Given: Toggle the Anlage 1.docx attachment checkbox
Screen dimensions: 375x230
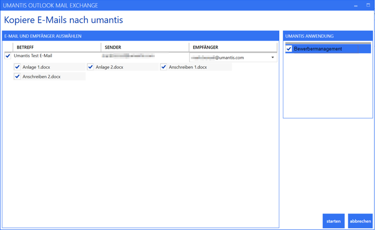Looking at the screenshot, I should point(17,67).
